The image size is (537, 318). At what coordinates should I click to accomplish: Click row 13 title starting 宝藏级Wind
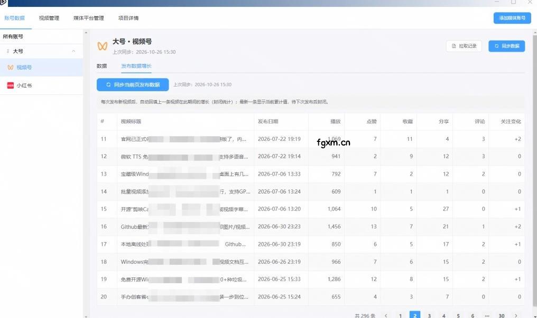click(184, 174)
